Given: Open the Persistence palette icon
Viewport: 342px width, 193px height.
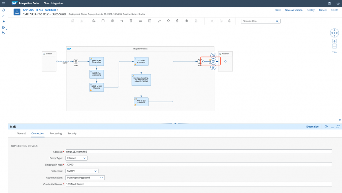Looking at the screenshot, I should [x=187, y=21].
